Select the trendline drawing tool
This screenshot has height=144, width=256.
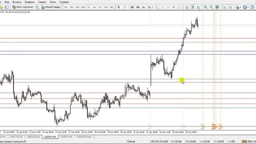click(x=180, y=7)
